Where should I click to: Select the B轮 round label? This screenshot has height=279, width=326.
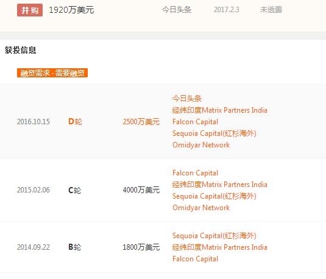(x=74, y=247)
